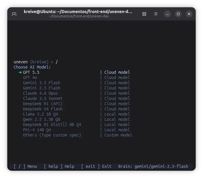
Task: Click the green arrow selection indicator
Action: pos(20,72)
